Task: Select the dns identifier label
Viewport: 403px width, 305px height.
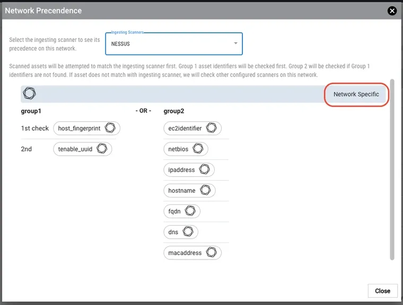Action: pyautogui.click(x=173, y=232)
